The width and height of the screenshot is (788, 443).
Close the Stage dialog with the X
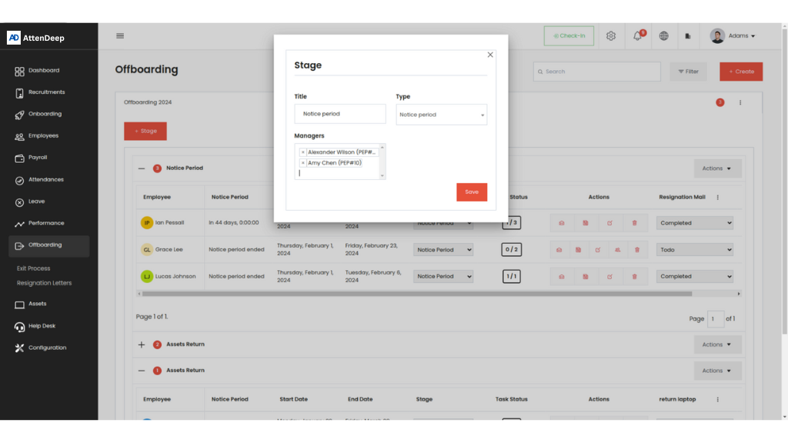click(490, 55)
